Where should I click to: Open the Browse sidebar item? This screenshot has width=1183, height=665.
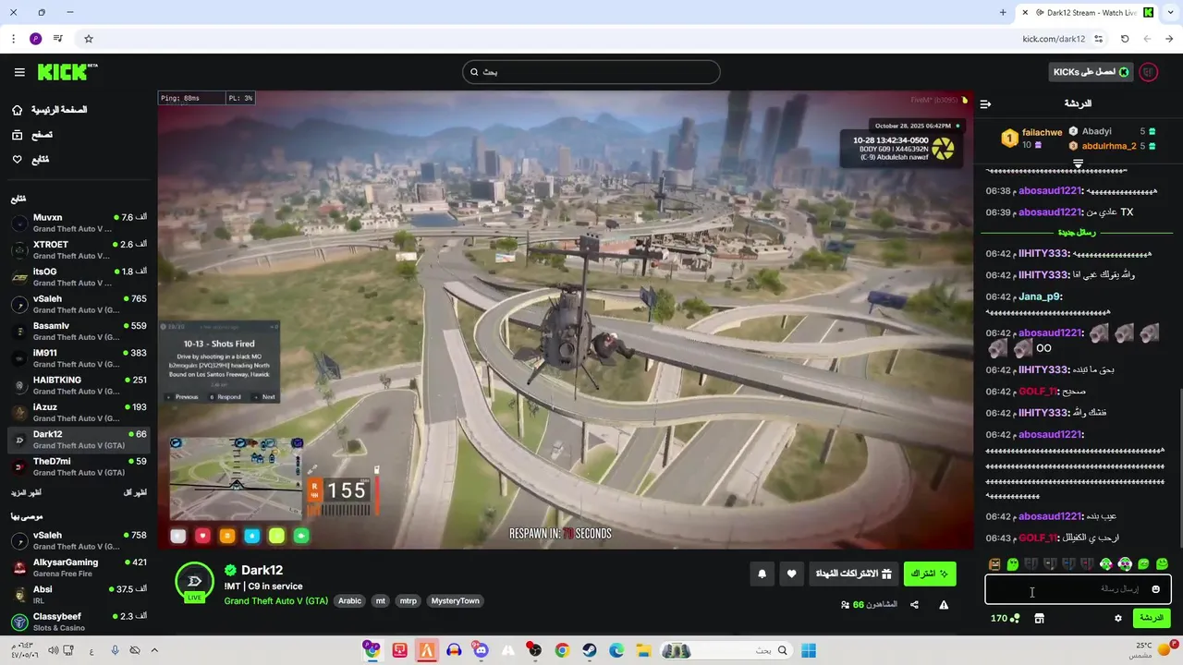tap(32, 135)
